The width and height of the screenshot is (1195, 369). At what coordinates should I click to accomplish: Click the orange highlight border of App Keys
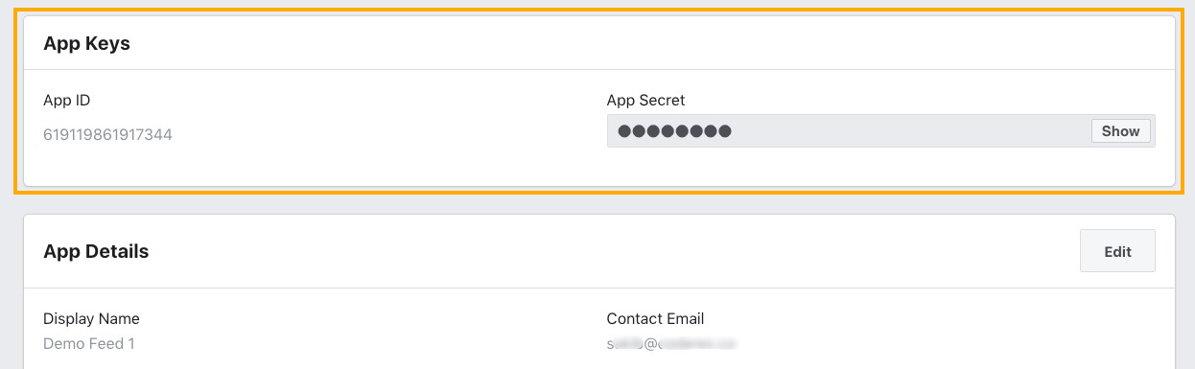tap(597, 10)
